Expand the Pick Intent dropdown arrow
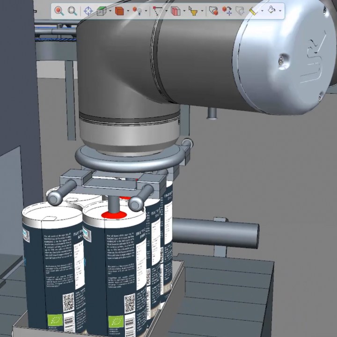 pyautogui.click(x=166, y=11)
